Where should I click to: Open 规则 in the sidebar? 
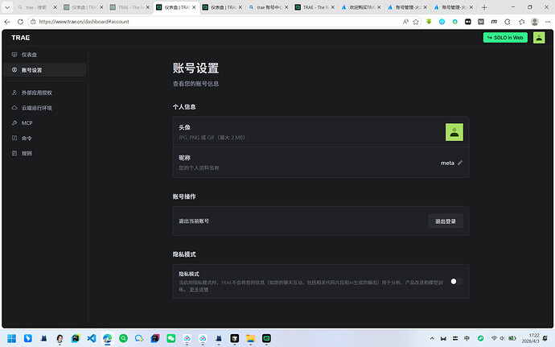27,153
